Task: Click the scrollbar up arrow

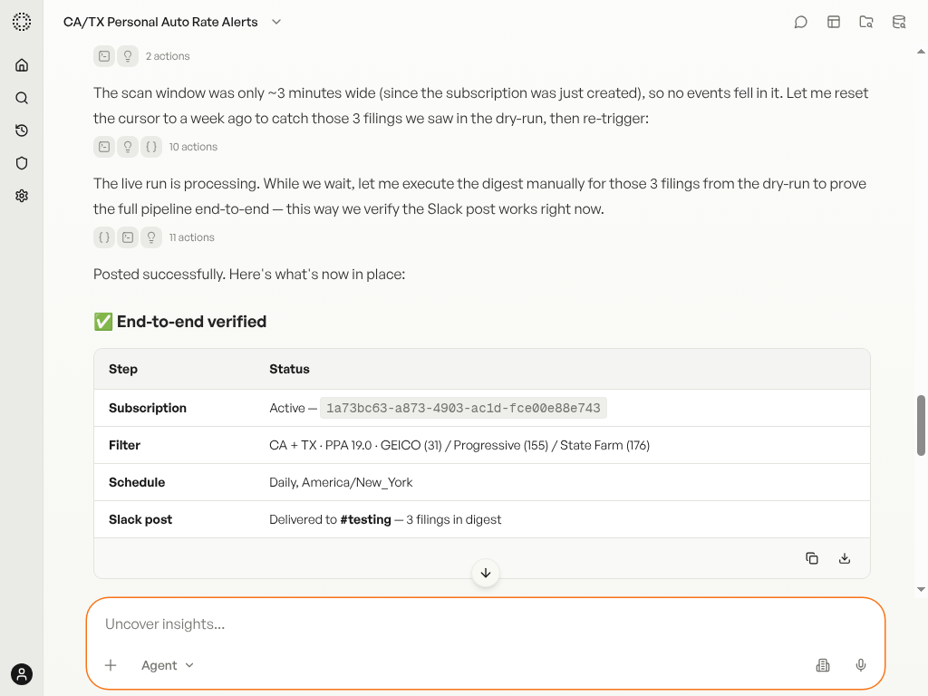Action: pos(921,52)
